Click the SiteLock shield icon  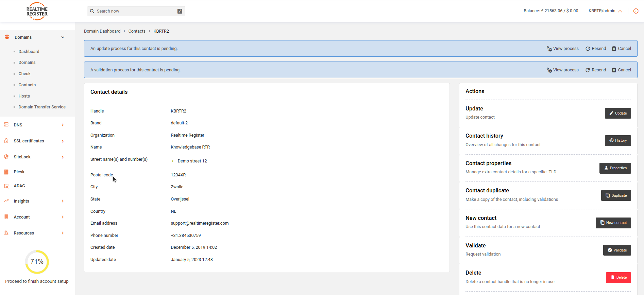[6, 157]
